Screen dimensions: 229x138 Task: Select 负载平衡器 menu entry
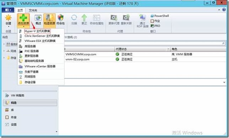click(x=41, y=72)
